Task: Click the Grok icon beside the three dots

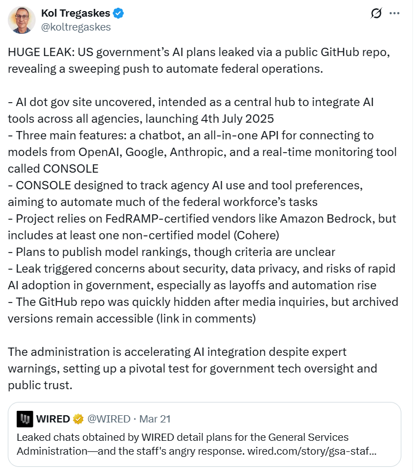Action: 377,13
